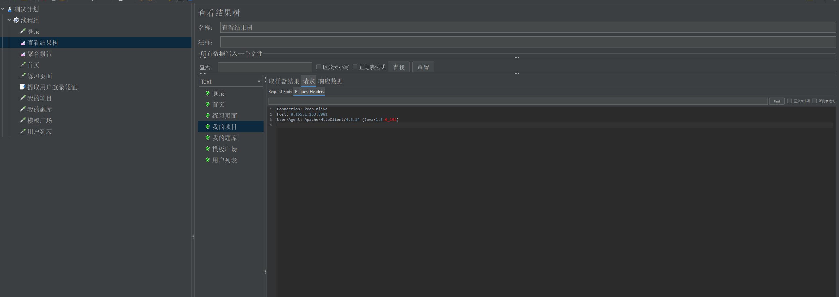Enable the small 区分大小写 checkbox beside Find
Image resolution: width=839 pixels, height=297 pixels.
(x=789, y=101)
